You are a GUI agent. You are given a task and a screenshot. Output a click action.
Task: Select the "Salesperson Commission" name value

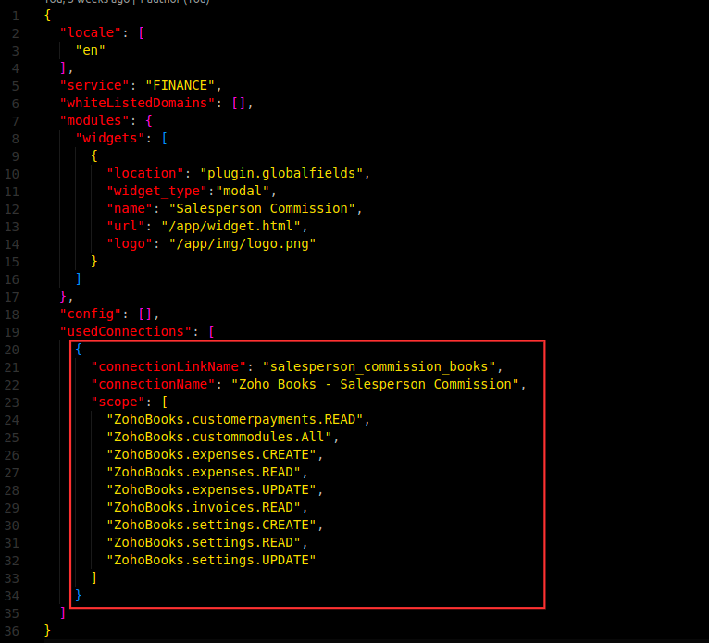[262, 209]
